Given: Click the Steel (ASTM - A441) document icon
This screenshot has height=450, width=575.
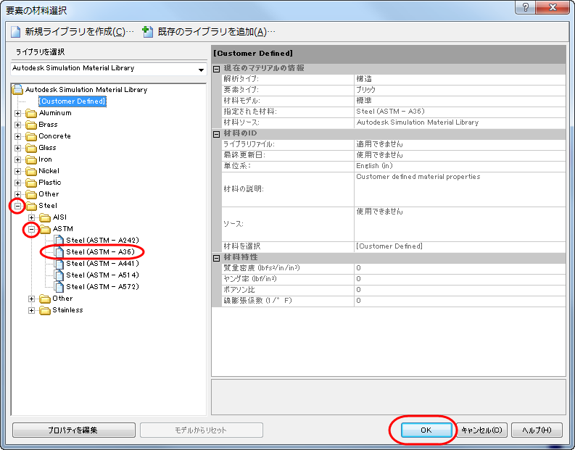Looking at the screenshot, I should click(59, 264).
